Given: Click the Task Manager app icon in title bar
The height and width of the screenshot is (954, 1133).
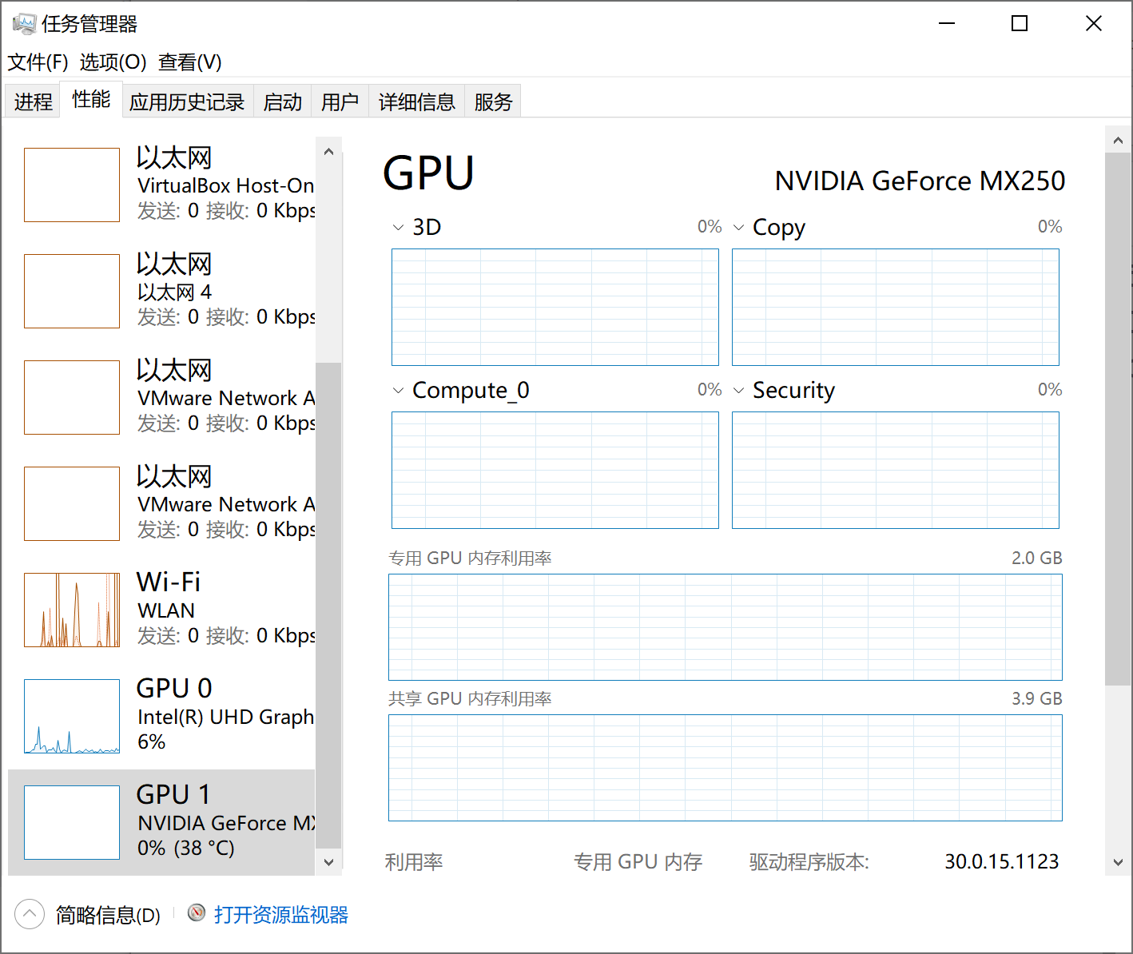Looking at the screenshot, I should point(24,23).
